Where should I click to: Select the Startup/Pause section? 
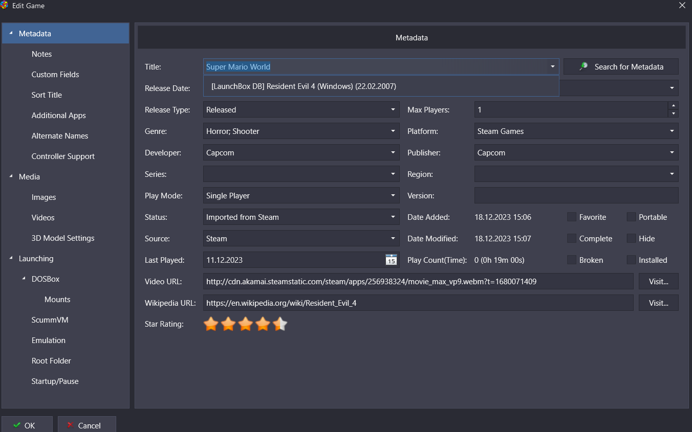(55, 381)
